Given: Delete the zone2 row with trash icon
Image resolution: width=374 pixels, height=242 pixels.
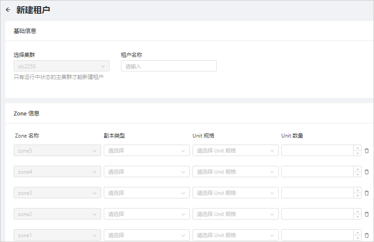Looking at the screenshot, I should click(367, 214).
